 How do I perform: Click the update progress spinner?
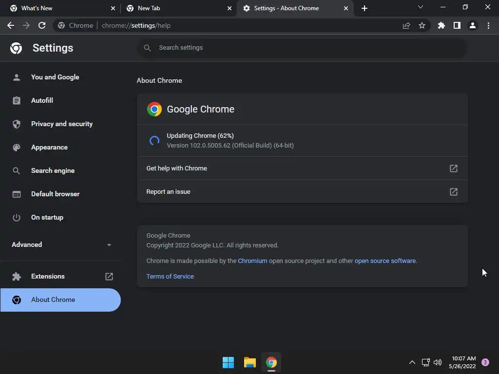pyautogui.click(x=154, y=141)
